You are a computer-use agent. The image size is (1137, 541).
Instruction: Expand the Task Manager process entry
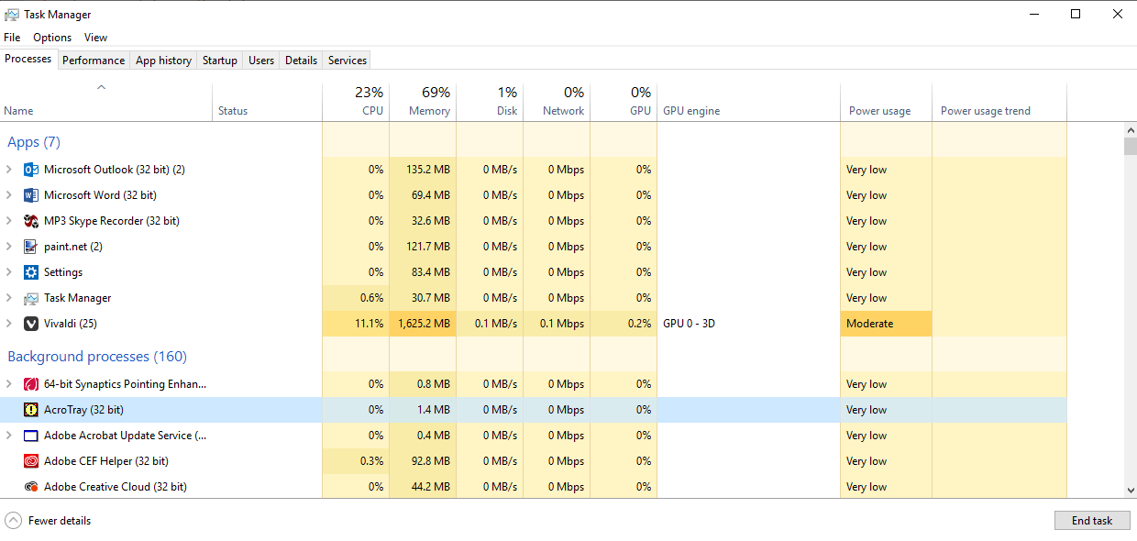click(x=9, y=298)
